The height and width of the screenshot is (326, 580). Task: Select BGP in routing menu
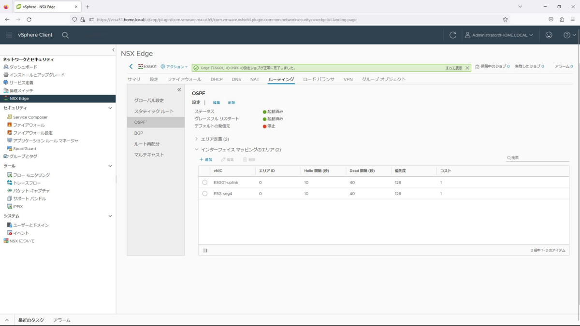[x=156, y=133]
